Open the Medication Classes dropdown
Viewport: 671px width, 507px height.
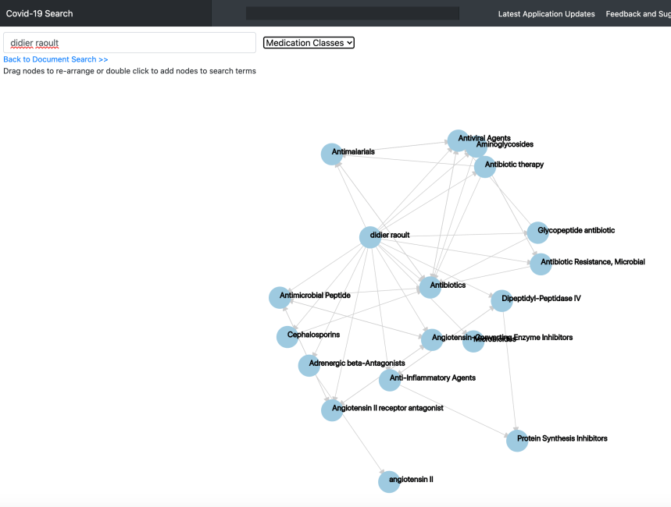[309, 43]
